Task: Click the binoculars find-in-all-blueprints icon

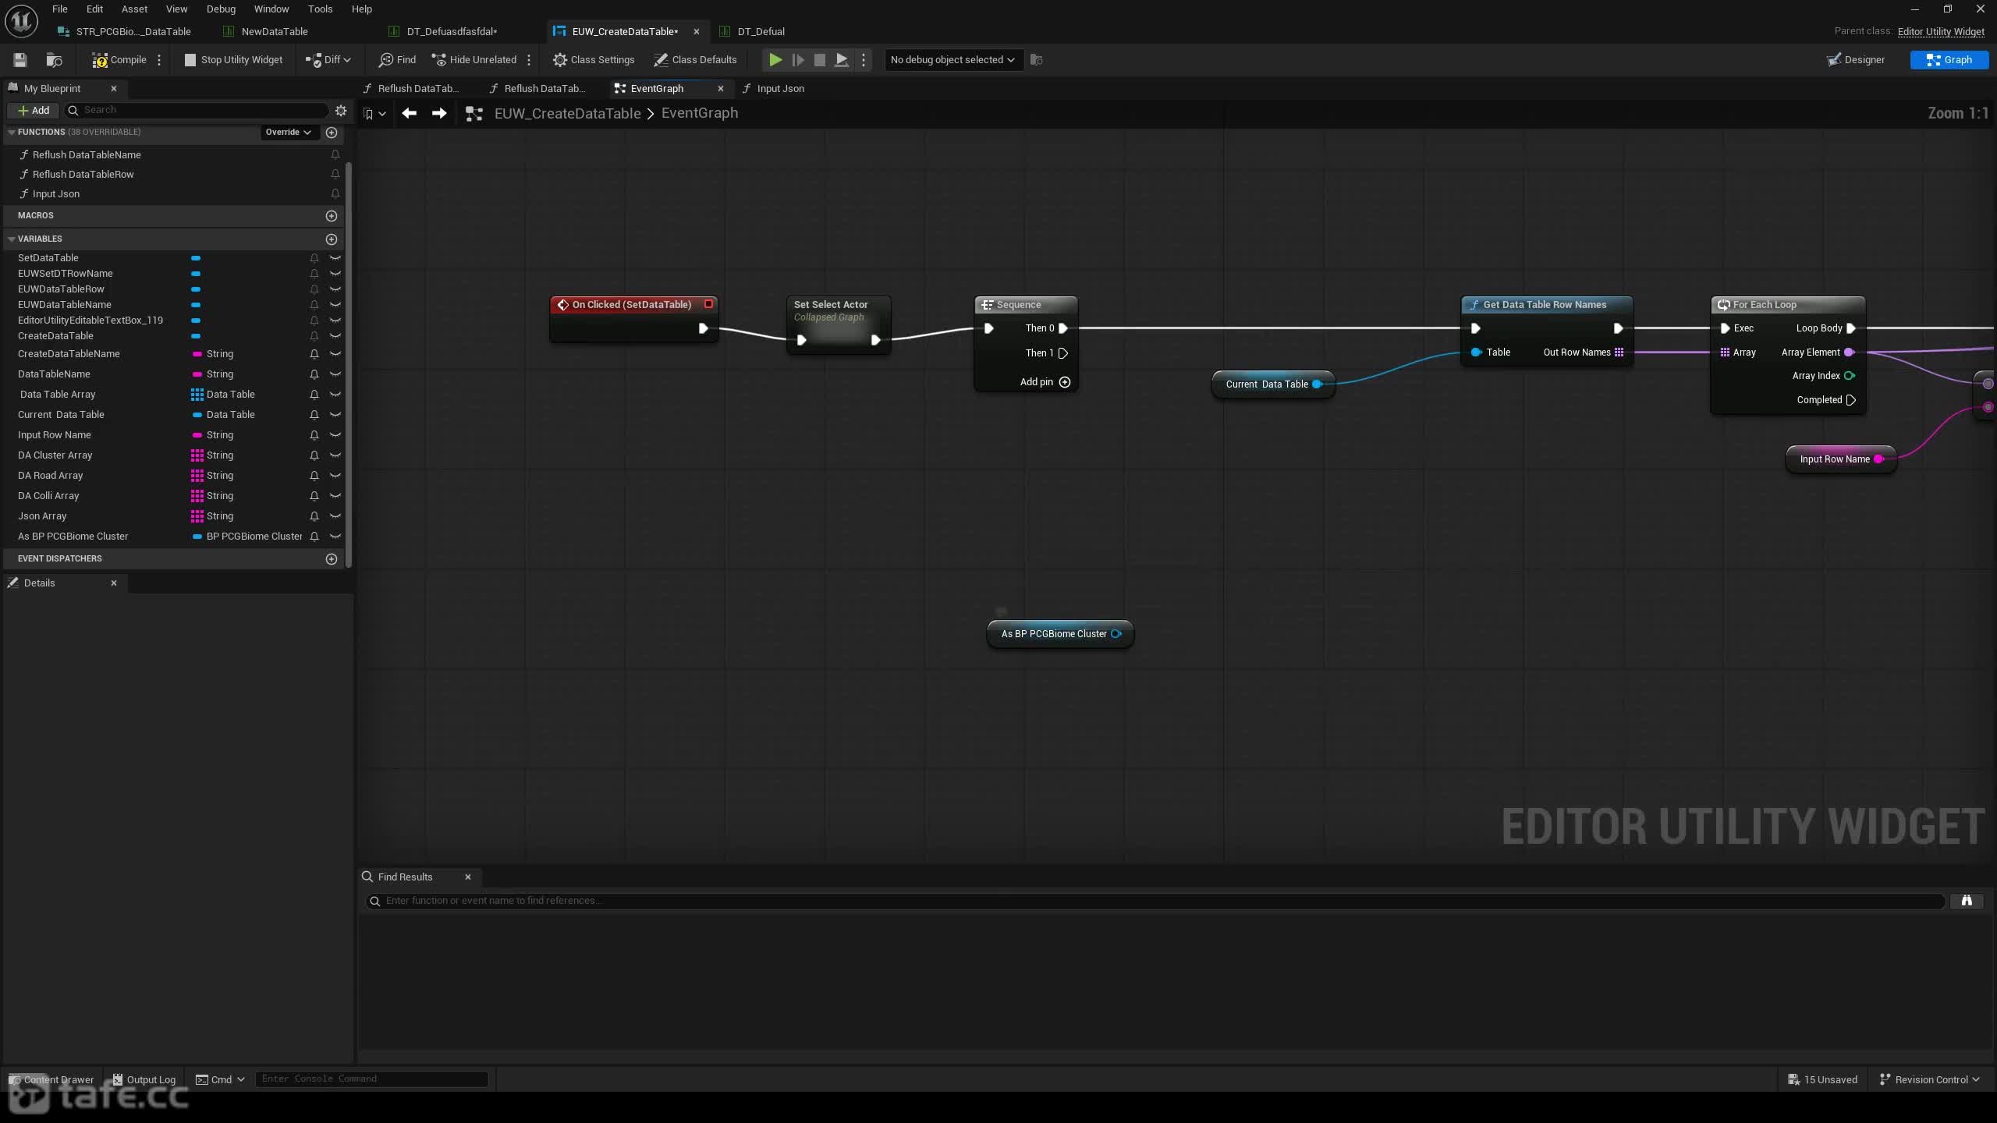Action: pos(1967,901)
